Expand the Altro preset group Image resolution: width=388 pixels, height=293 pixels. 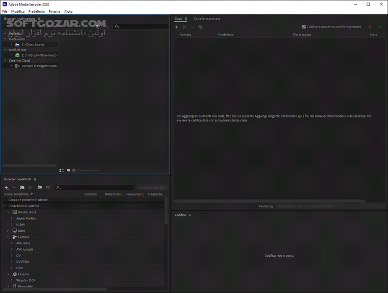tap(8, 231)
